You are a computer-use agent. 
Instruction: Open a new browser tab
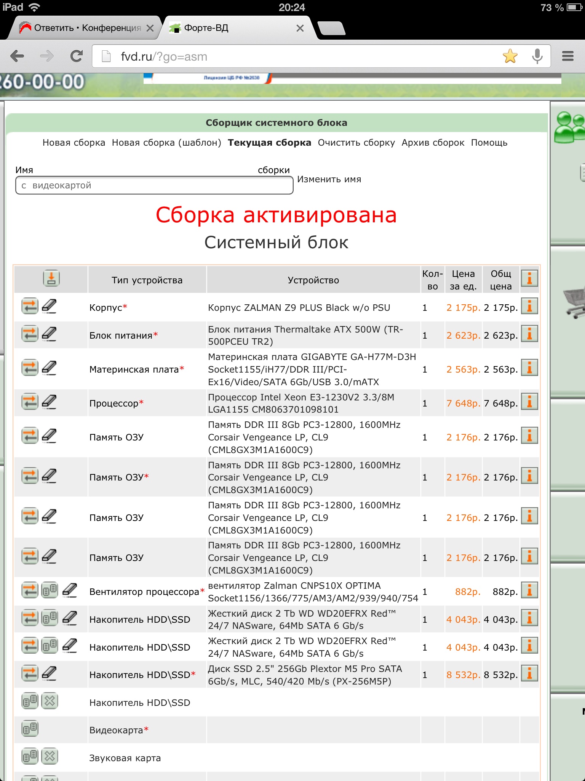point(331,28)
